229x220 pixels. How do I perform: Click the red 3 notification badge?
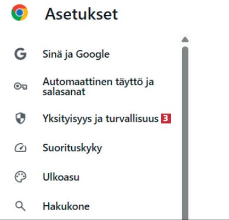pyautogui.click(x=166, y=119)
